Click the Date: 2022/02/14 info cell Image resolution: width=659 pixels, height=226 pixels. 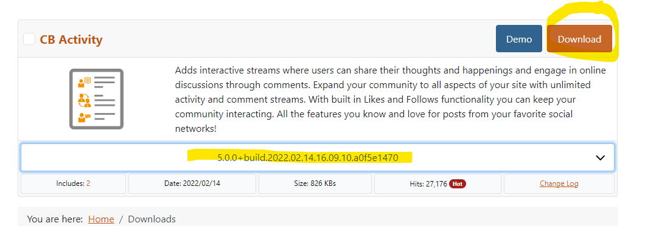coord(192,183)
